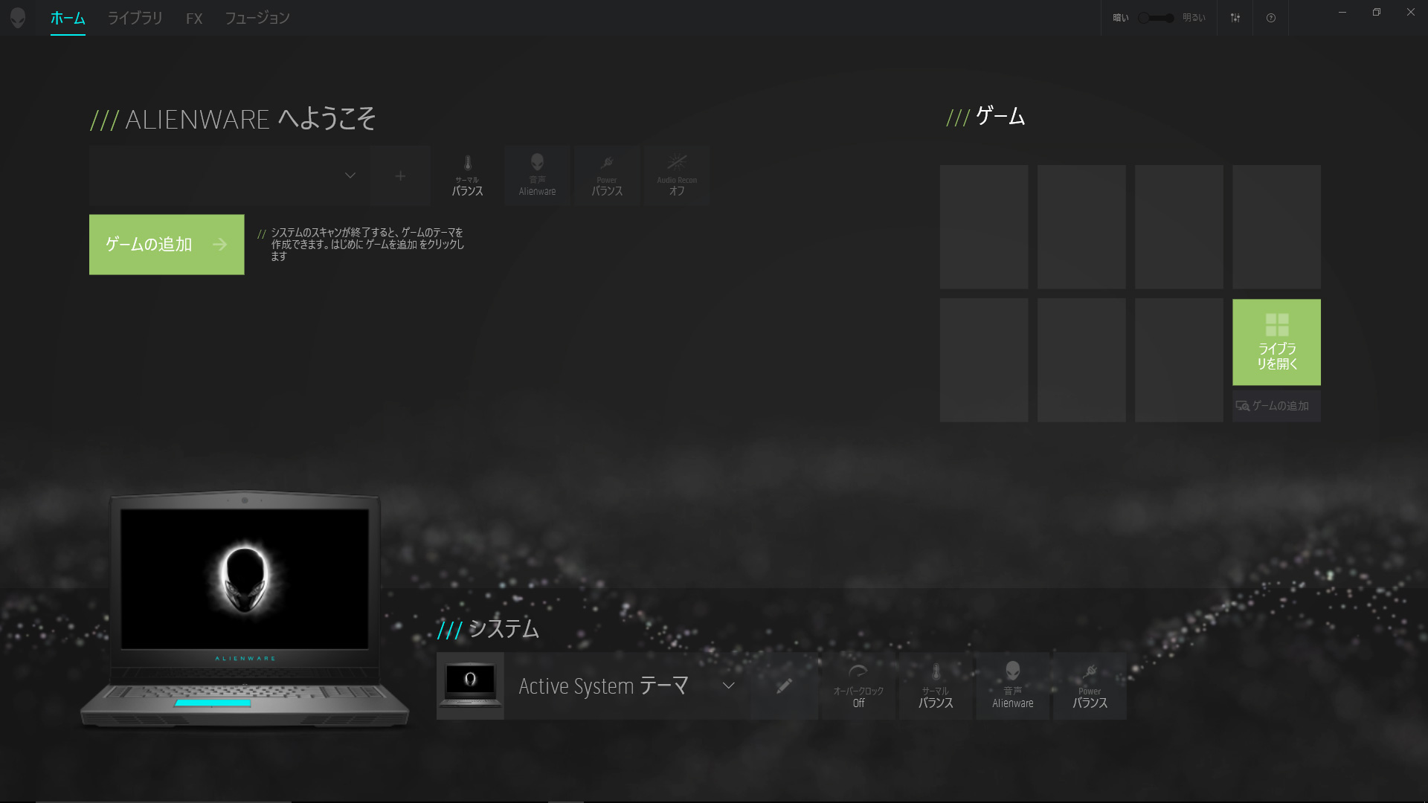Image resolution: width=1428 pixels, height=803 pixels.
Task: Click the green ゲームの追加 button
Action: point(167,245)
